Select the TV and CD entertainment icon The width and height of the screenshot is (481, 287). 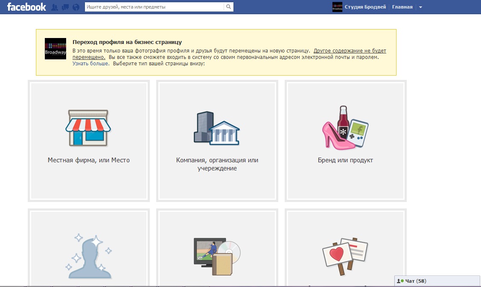(217, 256)
